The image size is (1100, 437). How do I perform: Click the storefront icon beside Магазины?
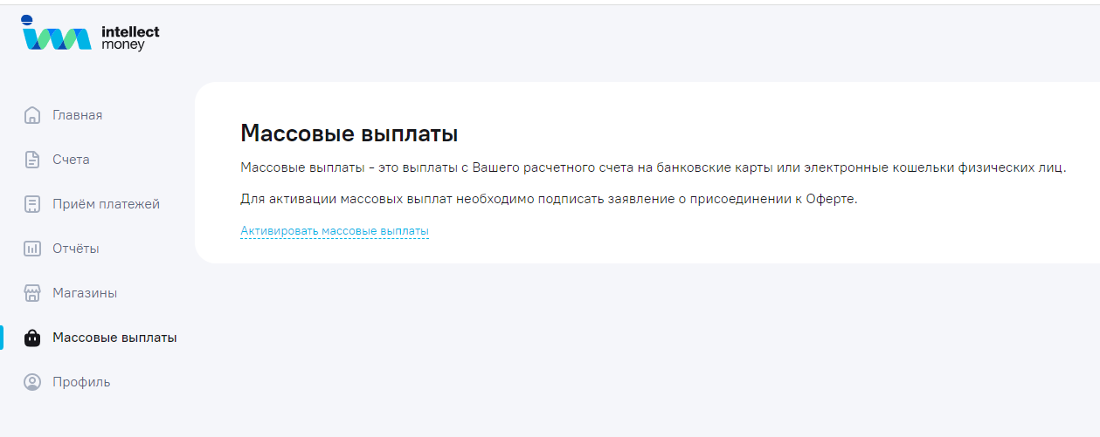pyautogui.click(x=32, y=293)
